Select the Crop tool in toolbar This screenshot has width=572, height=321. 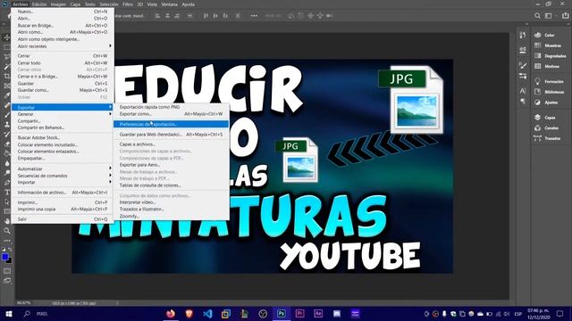coord(7,76)
